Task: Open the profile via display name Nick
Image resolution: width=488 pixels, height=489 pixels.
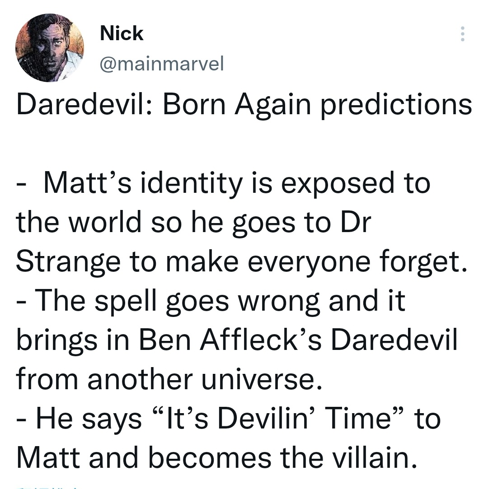Action: coord(122,33)
